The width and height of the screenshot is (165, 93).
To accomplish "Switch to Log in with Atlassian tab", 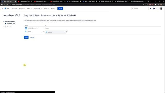I will (74, 2).
